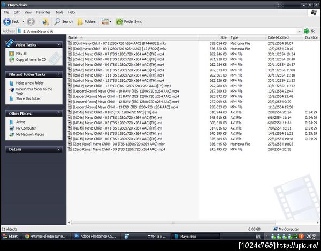Screen dimensions: 321x251
Task: Open the Back button history dropdown
Action: 24,22
